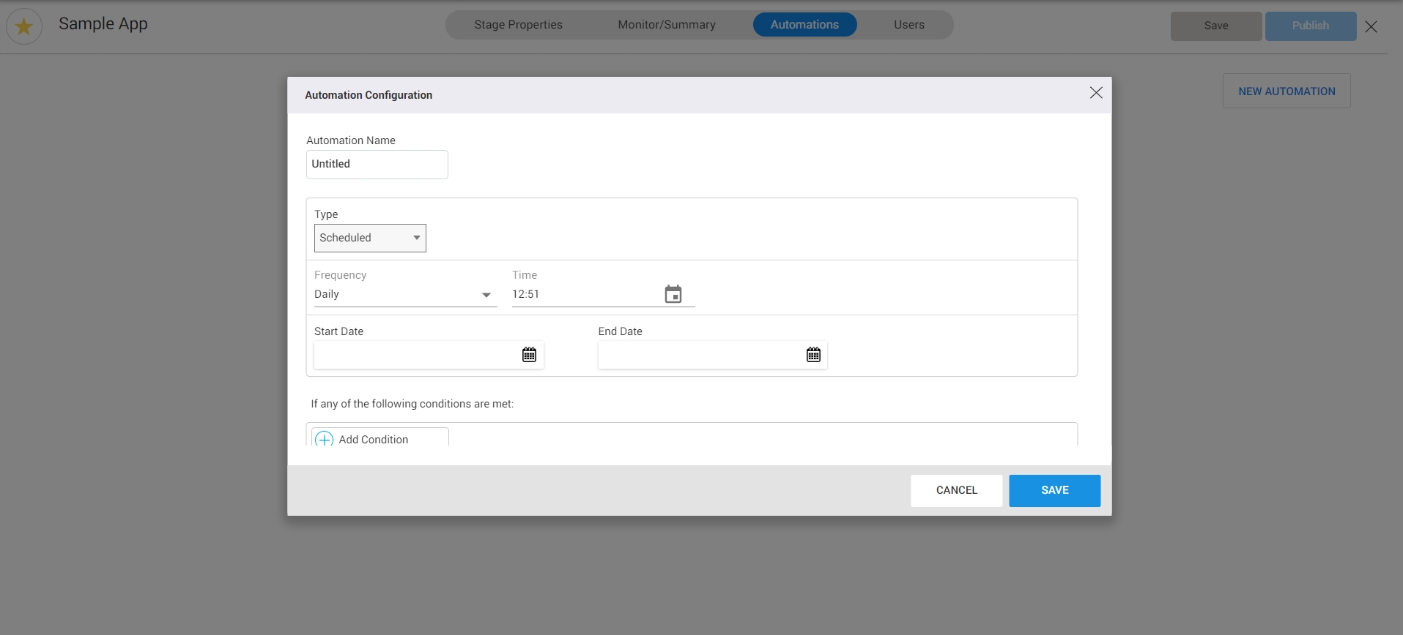The image size is (1403, 635).
Task: Click the star app logo icon
Action: pyautogui.click(x=24, y=26)
